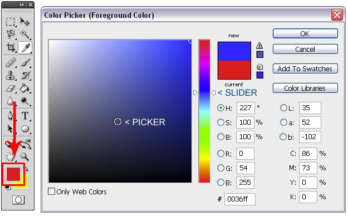This screenshot has height=216, width=348.
Task: Open the red foreground color swatch in toolbar
Action: [13, 174]
